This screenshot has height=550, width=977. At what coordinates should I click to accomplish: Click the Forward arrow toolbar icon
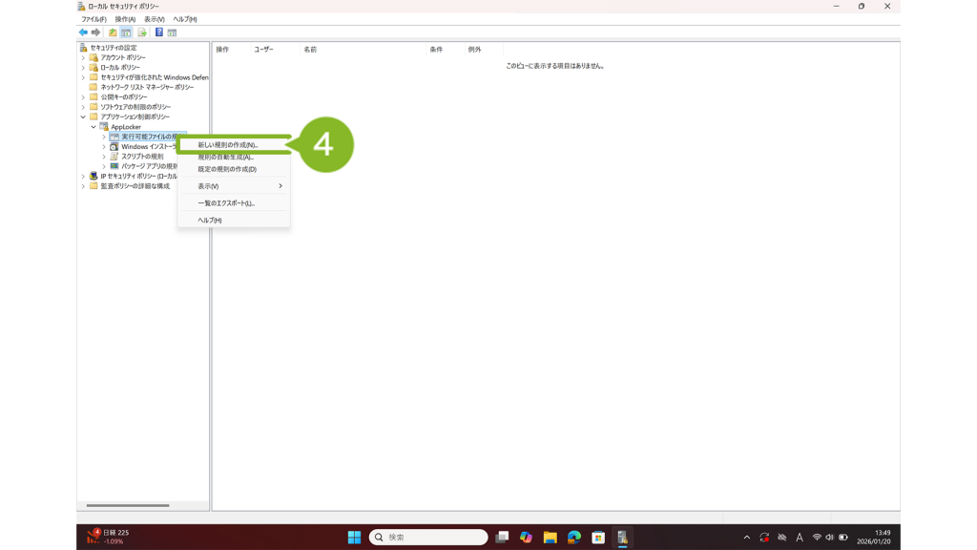[95, 32]
